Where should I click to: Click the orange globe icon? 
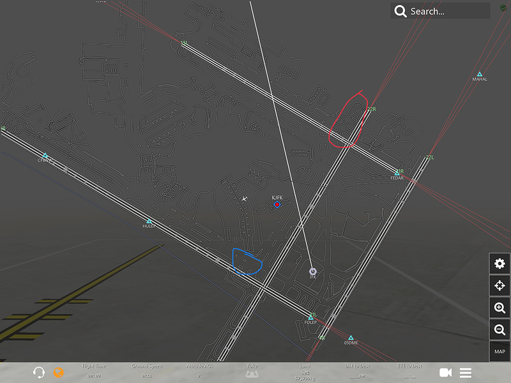[x=58, y=372]
